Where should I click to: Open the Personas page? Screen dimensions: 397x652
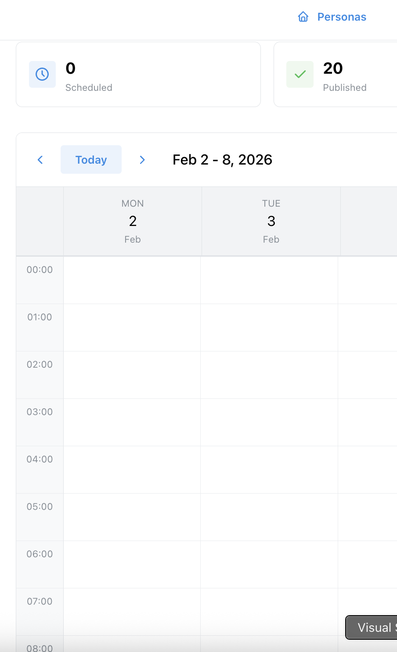point(342,17)
